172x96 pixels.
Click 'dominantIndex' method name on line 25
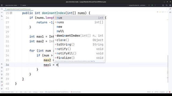pos(53,13)
